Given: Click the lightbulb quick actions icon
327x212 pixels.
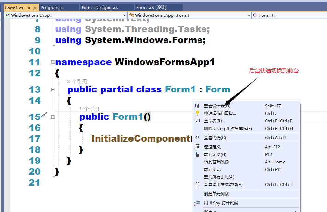Looking at the screenshot, I should [x=197, y=113].
